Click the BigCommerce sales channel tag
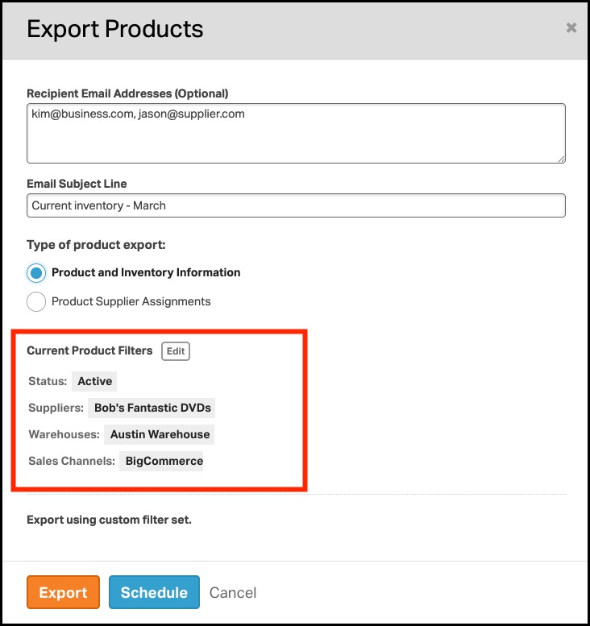This screenshot has height=626, width=590. (x=164, y=462)
